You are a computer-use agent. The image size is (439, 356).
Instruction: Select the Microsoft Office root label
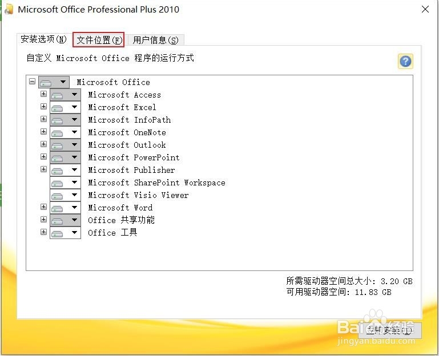[114, 82]
